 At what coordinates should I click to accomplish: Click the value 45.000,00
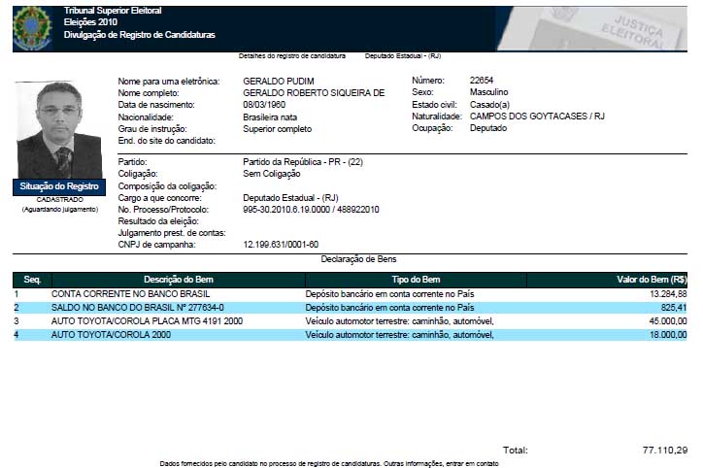click(668, 321)
